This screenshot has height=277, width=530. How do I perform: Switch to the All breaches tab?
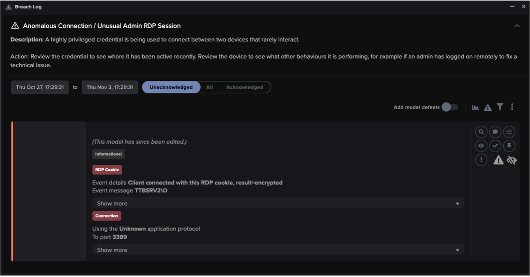(209, 87)
